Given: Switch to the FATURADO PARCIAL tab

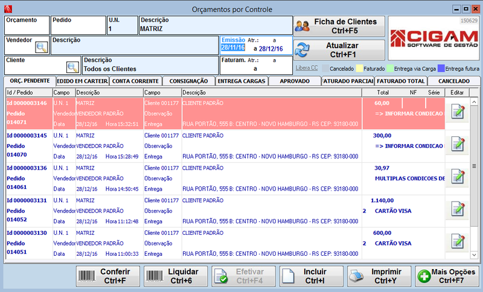Looking at the screenshot, I should tap(348, 81).
